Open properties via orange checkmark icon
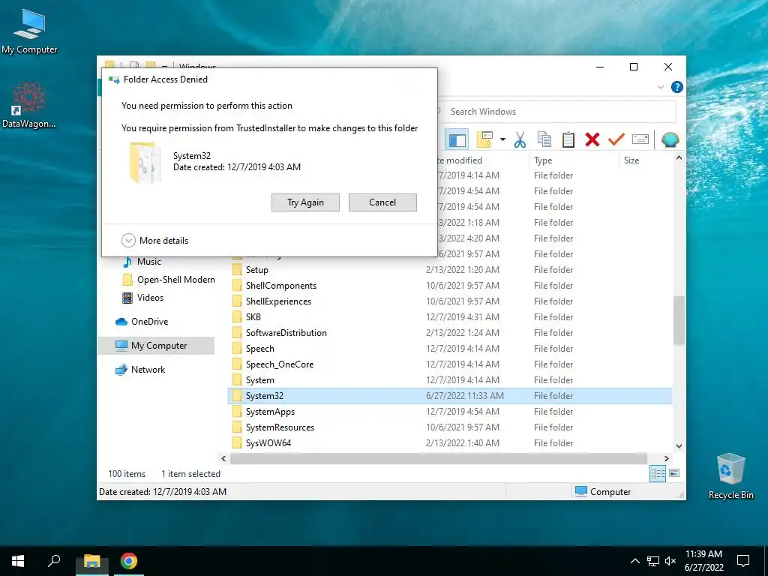 [616, 139]
